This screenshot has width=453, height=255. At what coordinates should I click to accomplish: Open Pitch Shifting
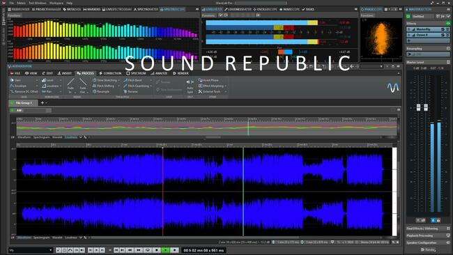(103, 86)
